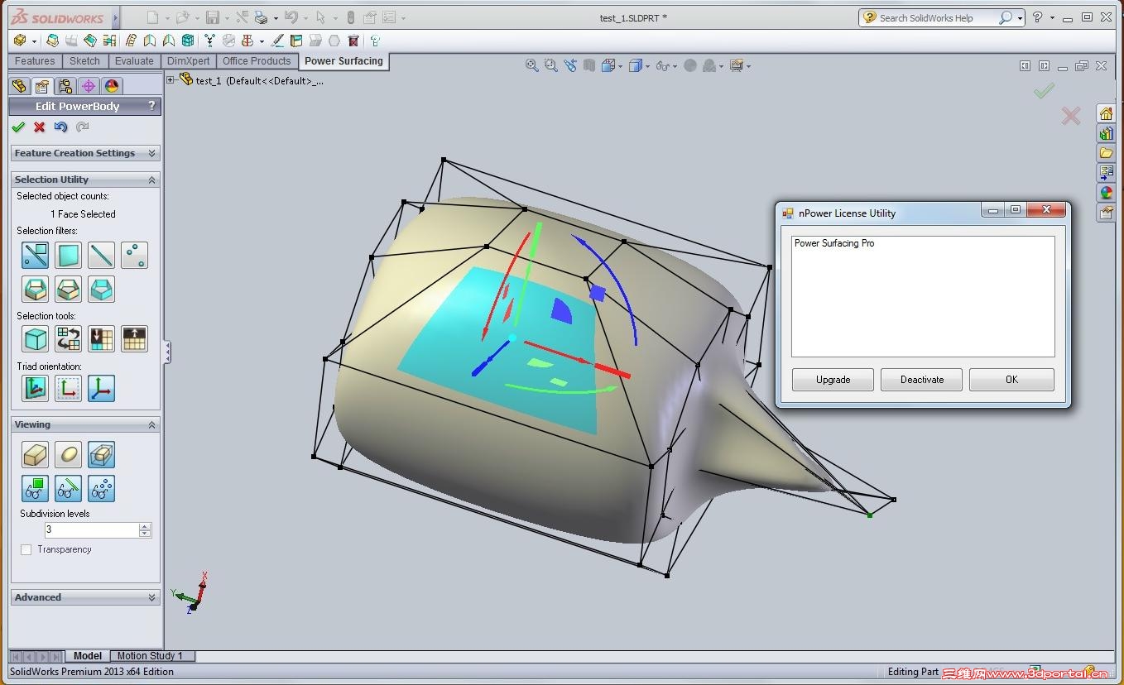Image resolution: width=1124 pixels, height=685 pixels.
Task: Click the Previous View icon
Action: (570, 65)
